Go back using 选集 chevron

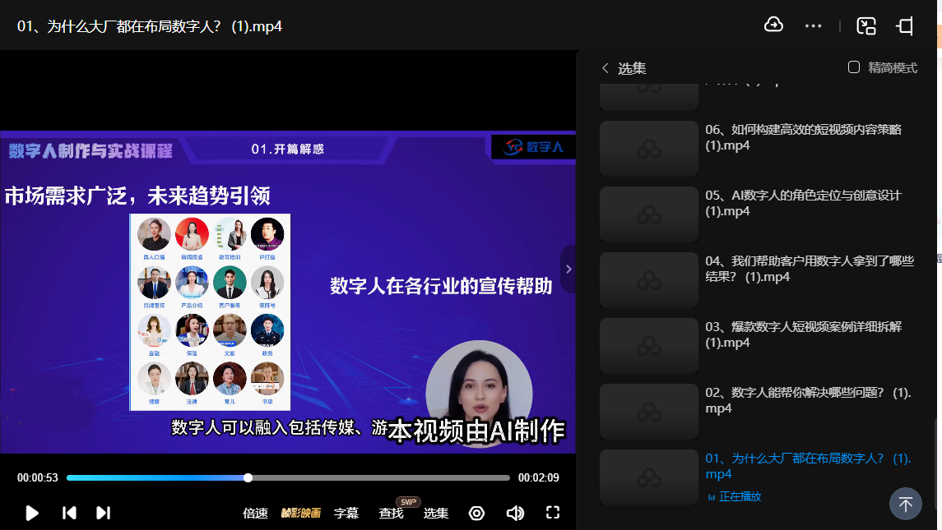click(x=606, y=68)
